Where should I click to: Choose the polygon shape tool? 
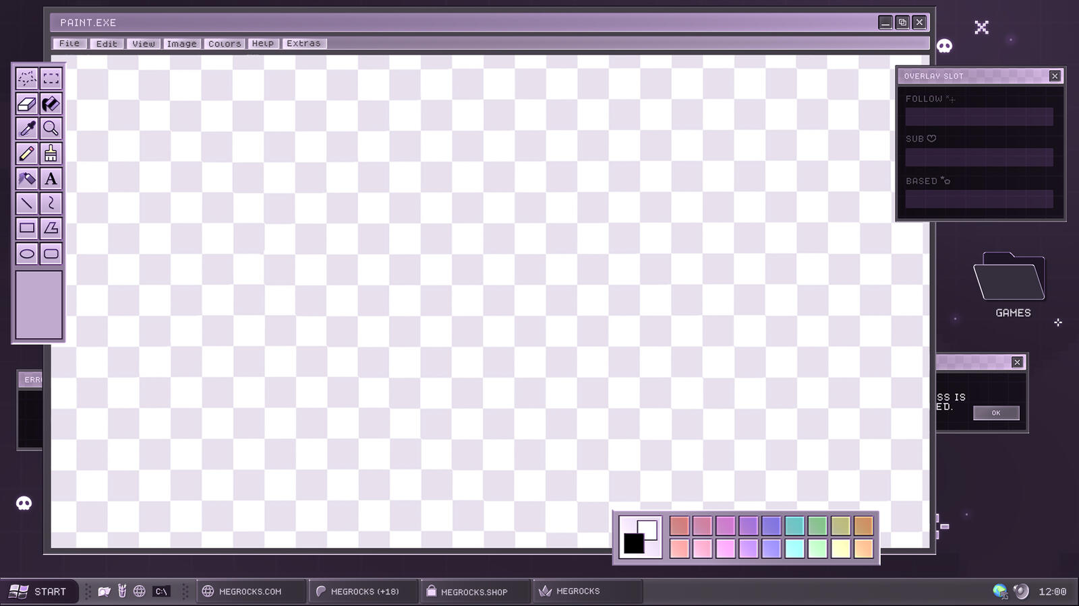click(x=51, y=228)
